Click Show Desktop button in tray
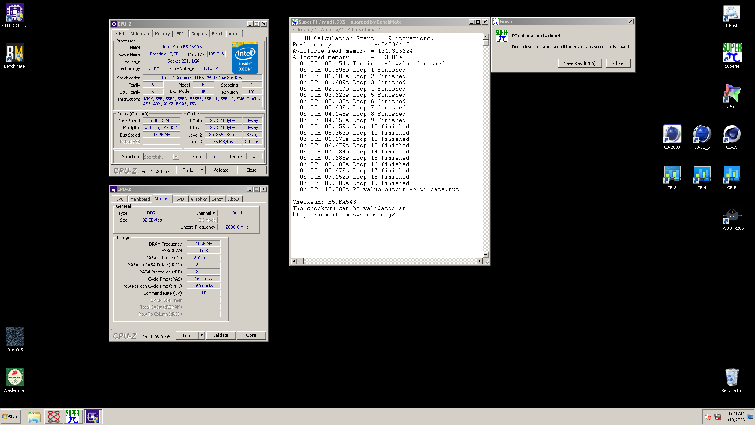Screen dimensions: 755x425 (x=750, y=417)
